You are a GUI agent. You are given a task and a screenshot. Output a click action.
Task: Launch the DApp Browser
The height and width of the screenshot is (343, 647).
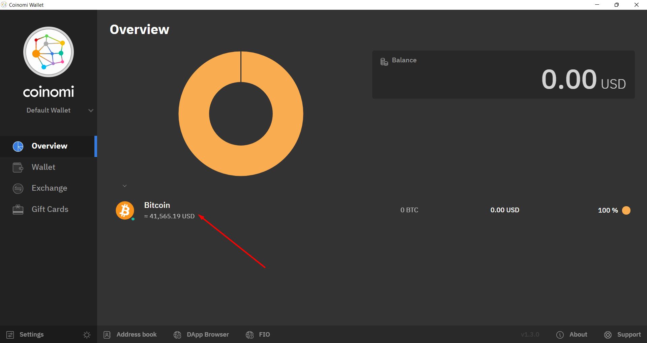coord(208,335)
